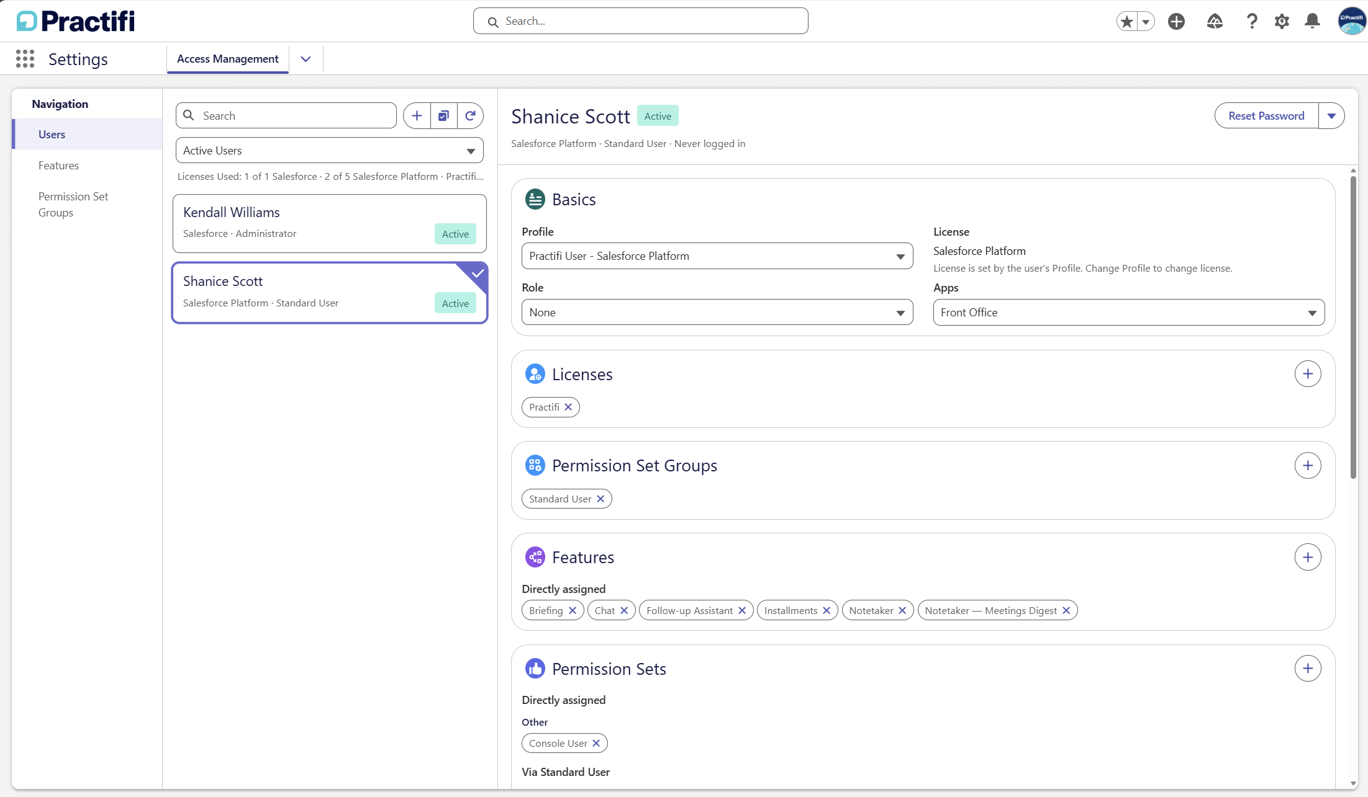This screenshot has width=1368, height=797.
Task: Refresh the users list
Action: [x=471, y=116]
